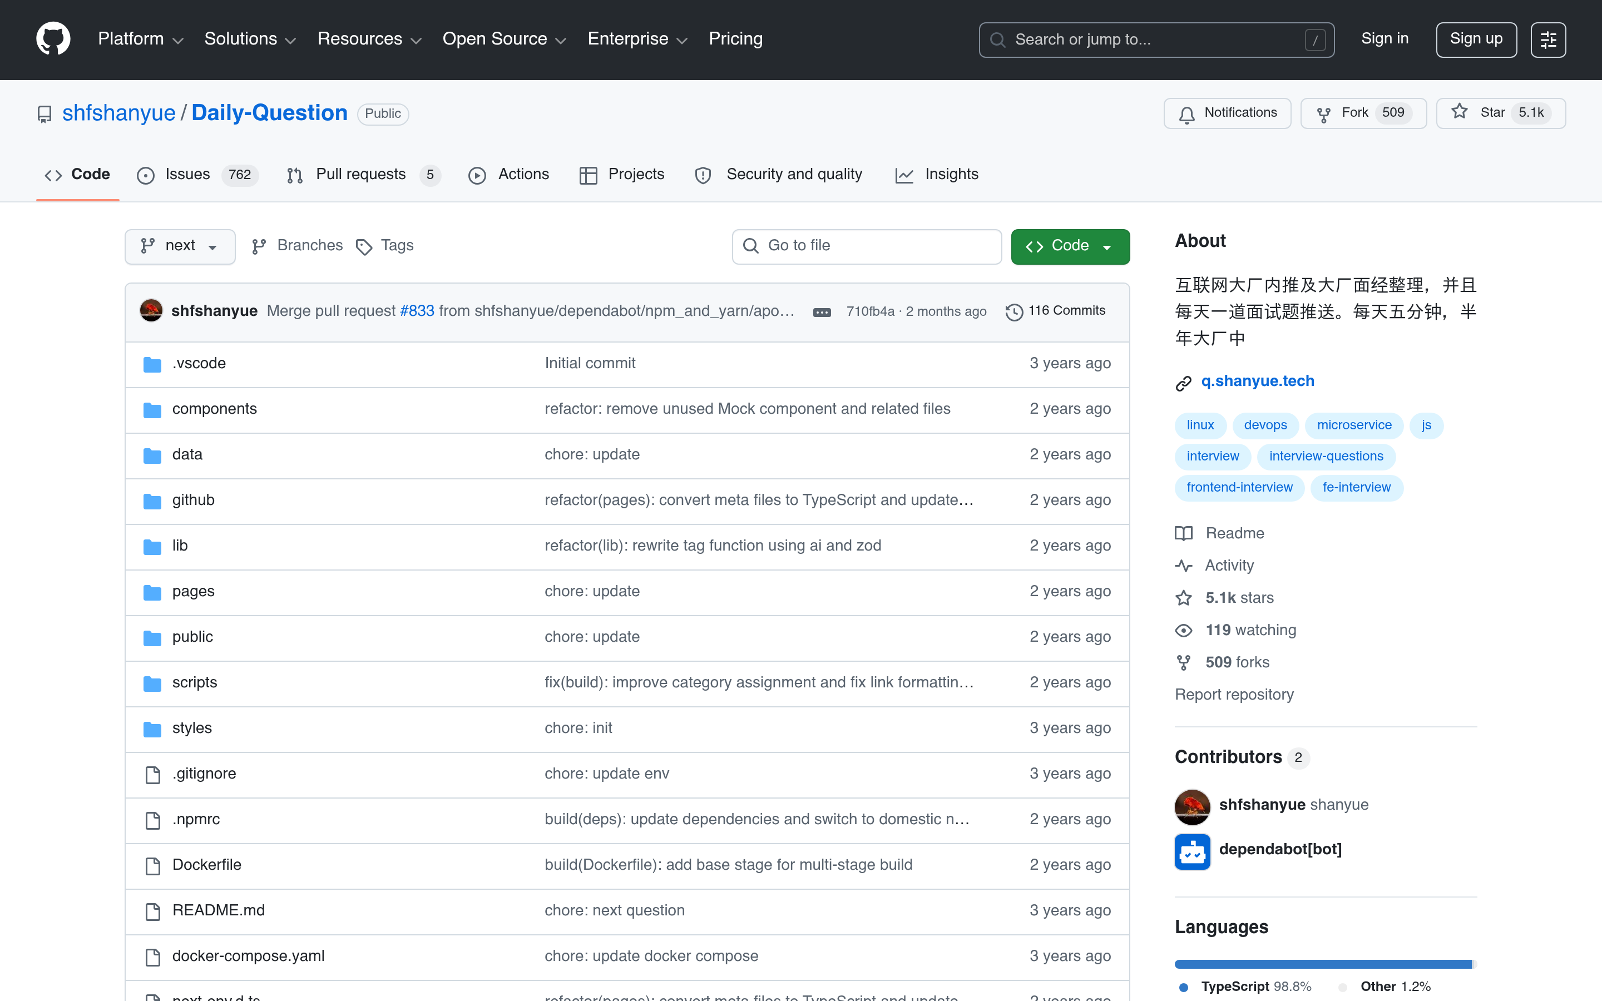View repository Readme from About sidebar
The width and height of the screenshot is (1602, 1001).
[1219, 534]
